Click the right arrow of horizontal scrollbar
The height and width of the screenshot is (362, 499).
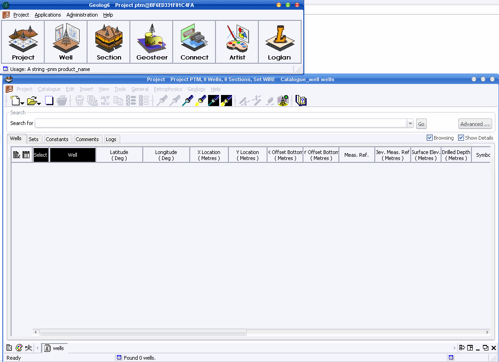[487, 332]
